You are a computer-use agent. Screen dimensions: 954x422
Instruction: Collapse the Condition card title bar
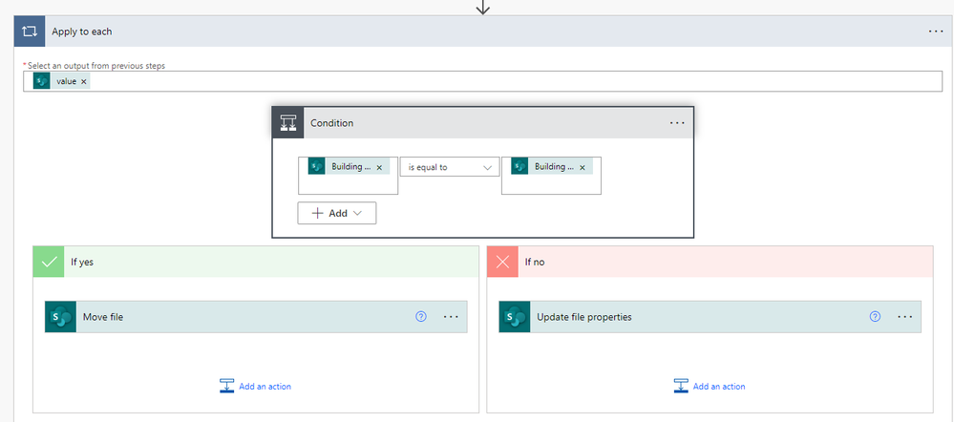click(482, 123)
